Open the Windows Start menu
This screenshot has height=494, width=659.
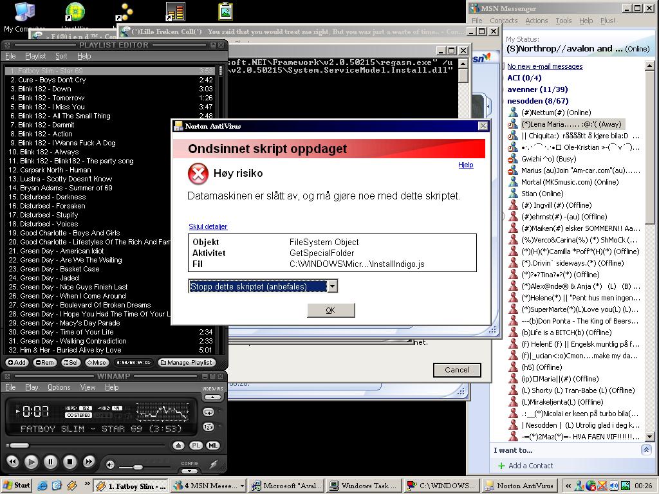coord(16,485)
